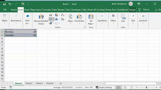The height and width of the screenshot is (90, 161).
Task: Go to the View tab
Action: (x=68, y=10)
